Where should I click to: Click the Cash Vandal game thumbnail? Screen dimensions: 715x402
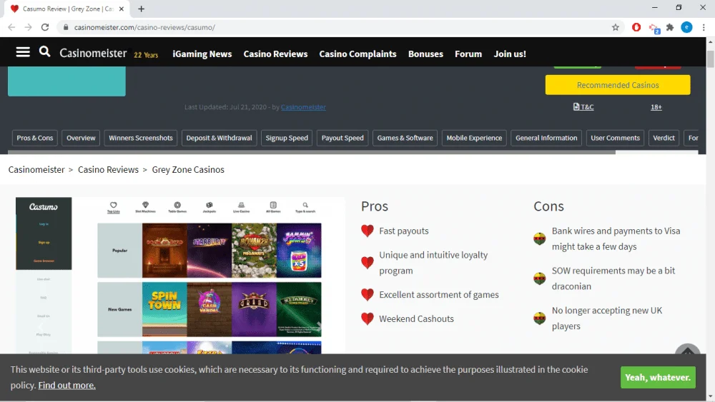click(x=209, y=309)
